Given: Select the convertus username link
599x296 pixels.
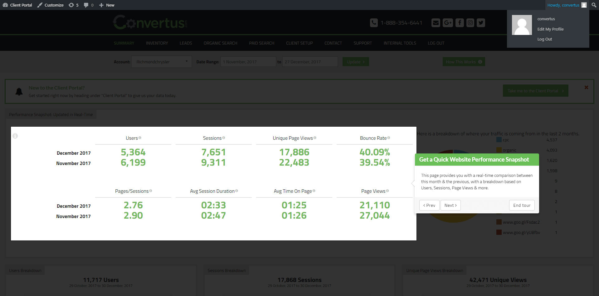Looking at the screenshot, I should coord(546,19).
